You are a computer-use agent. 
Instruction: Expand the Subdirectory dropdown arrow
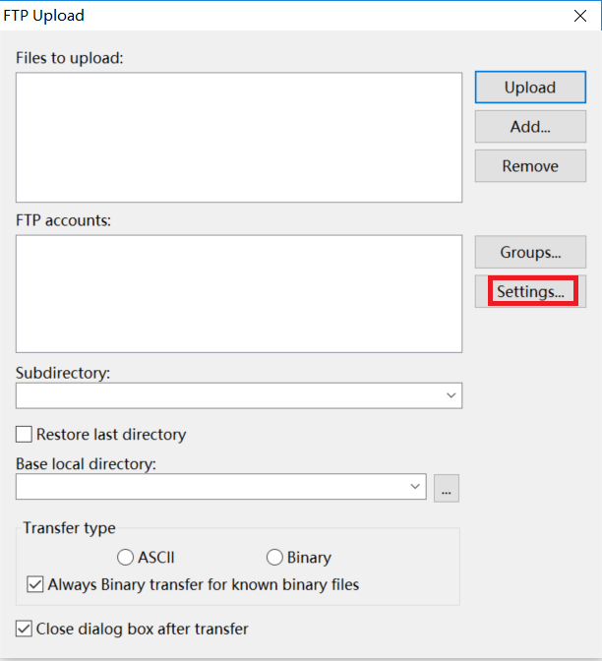(x=451, y=395)
